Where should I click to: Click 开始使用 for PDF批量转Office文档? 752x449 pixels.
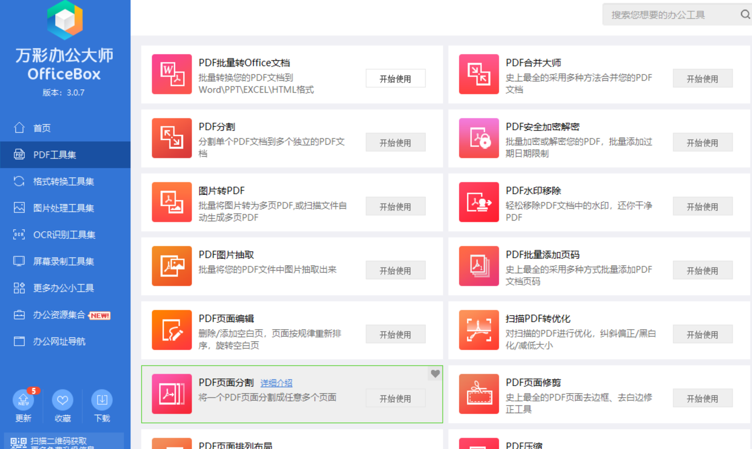(395, 79)
